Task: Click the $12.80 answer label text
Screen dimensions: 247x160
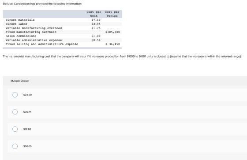Action: [27, 129]
